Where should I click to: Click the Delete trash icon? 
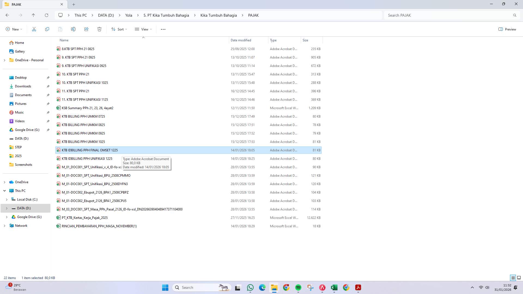click(x=99, y=29)
